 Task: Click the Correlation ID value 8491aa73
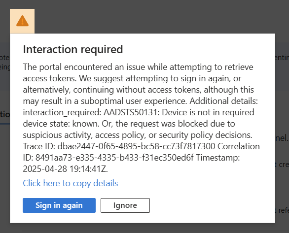pyautogui.click(x=114, y=158)
